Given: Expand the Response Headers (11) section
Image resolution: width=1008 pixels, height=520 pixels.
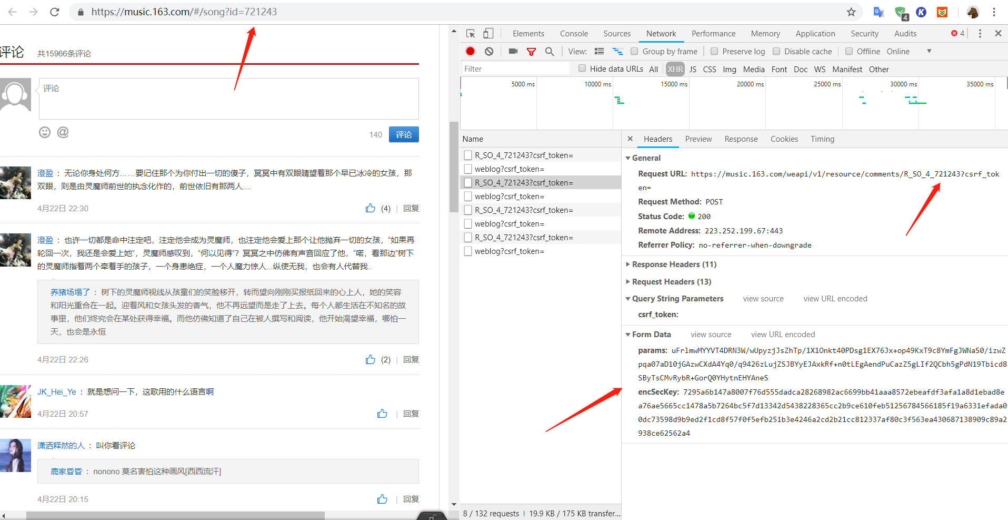Looking at the screenshot, I should (674, 264).
